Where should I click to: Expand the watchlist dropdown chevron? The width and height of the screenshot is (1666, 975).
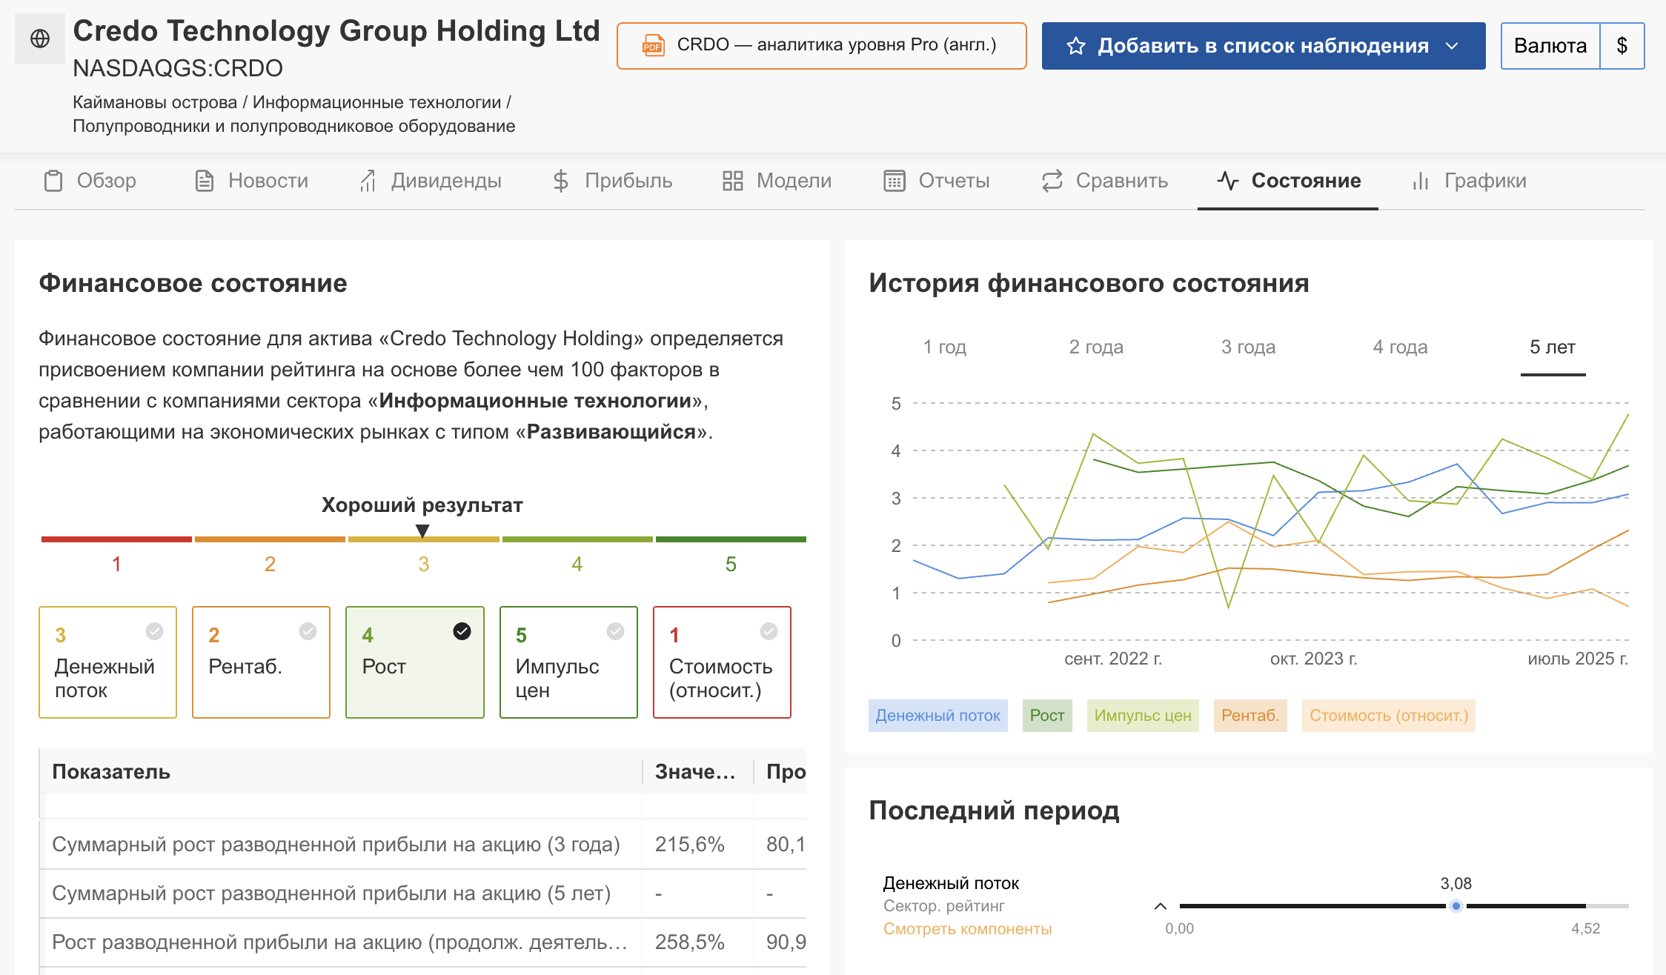(1453, 46)
